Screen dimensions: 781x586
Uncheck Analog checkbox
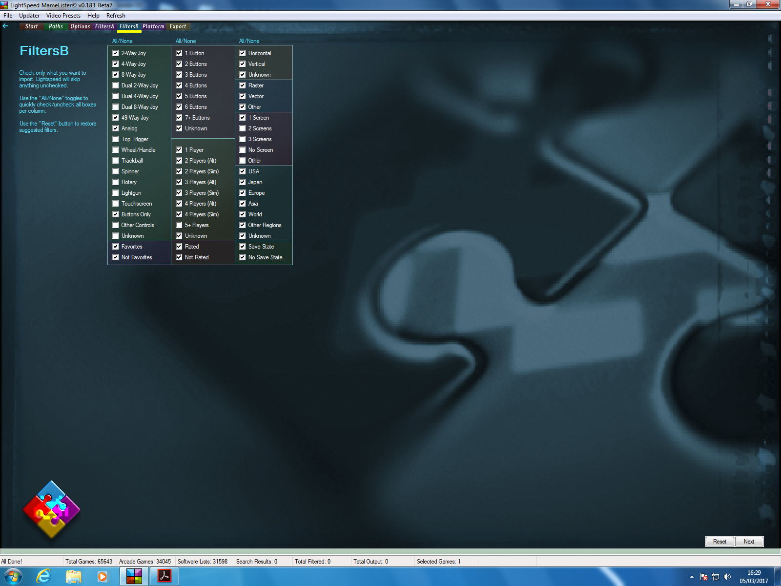[116, 128]
